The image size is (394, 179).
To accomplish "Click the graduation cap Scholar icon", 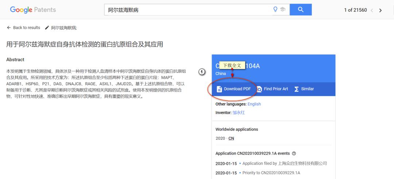I will (x=283, y=9).
